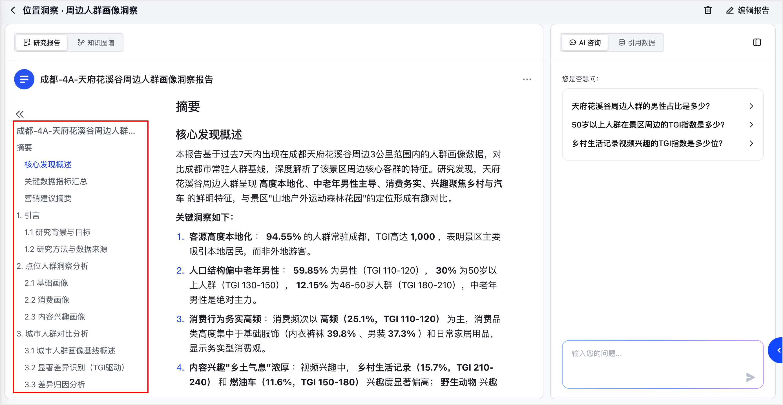Jump to 1.1 研究背景与目标
The image size is (783, 405).
point(57,232)
